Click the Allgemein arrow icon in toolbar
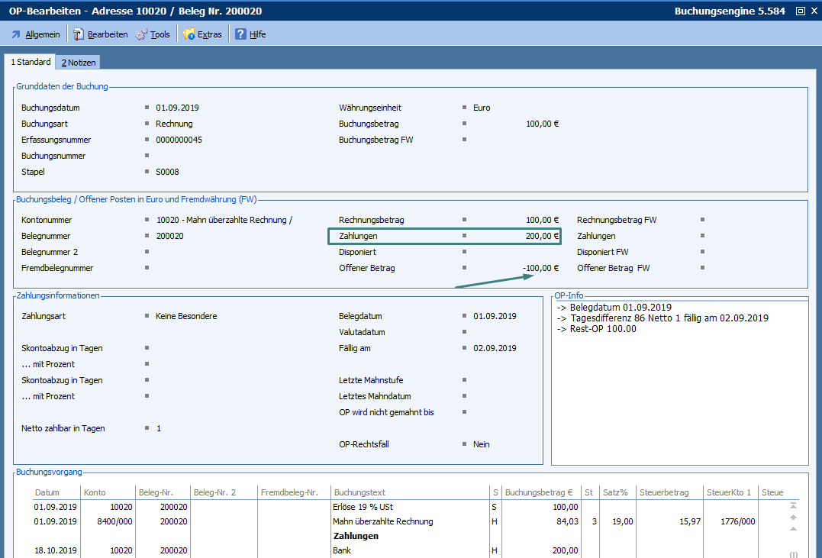This screenshot has width=822, height=558. coord(16,34)
